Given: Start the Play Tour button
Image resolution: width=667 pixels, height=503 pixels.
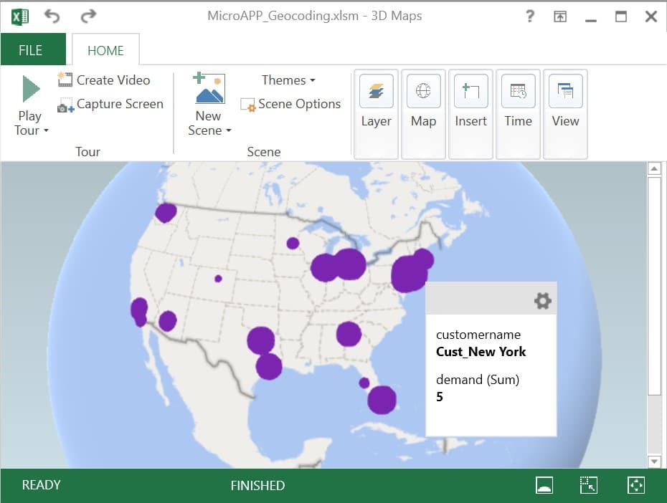Looking at the screenshot, I should pyautogui.click(x=31, y=89).
